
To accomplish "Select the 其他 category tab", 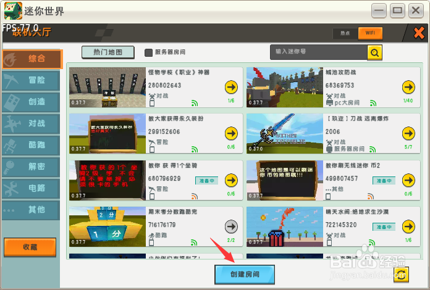I will [x=31, y=210].
